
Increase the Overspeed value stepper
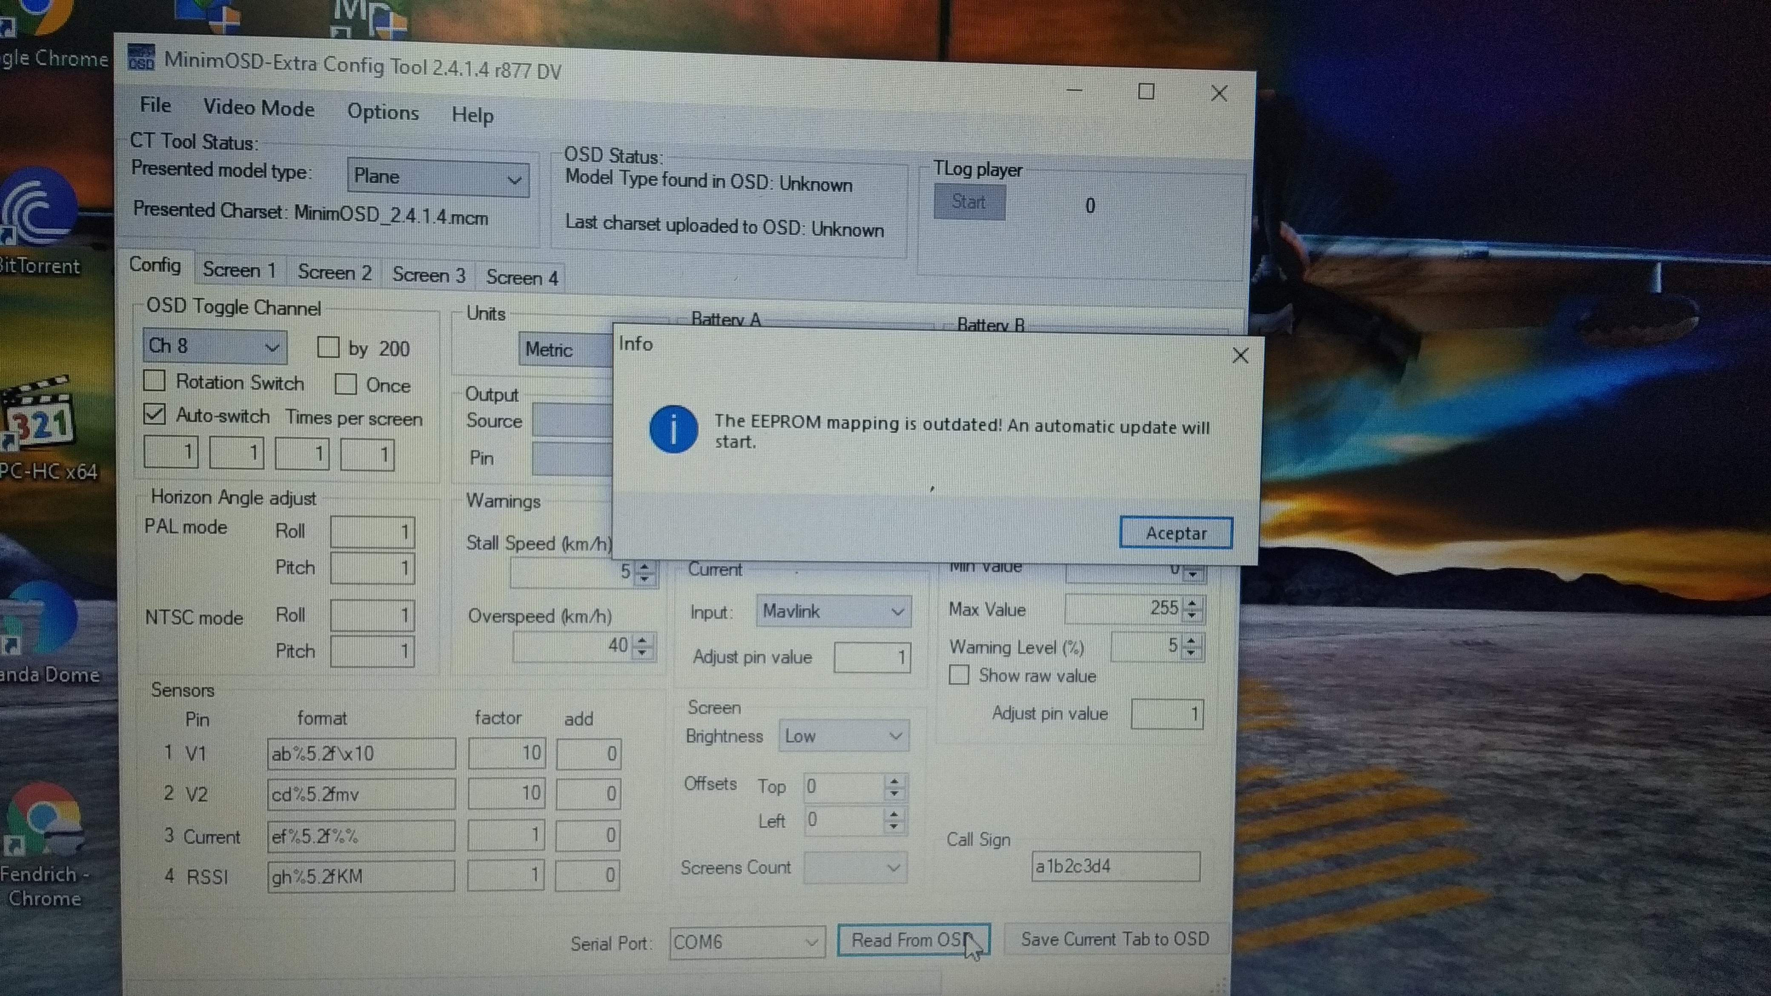[x=642, y=639]
